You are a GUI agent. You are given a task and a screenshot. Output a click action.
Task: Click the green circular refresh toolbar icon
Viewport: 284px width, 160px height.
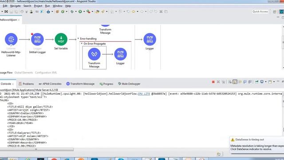coord(63,12)
